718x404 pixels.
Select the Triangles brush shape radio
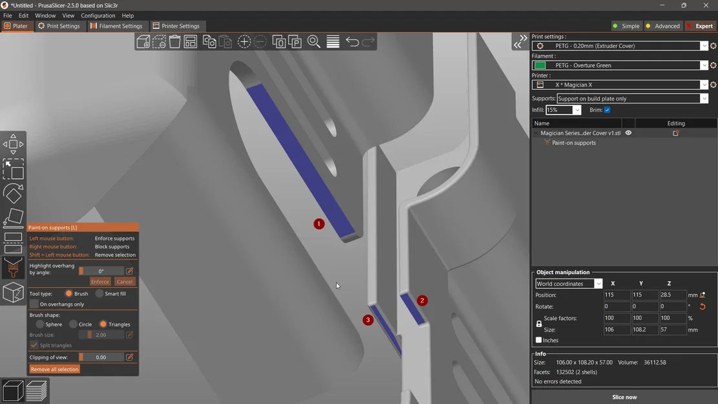coord(103,324)
